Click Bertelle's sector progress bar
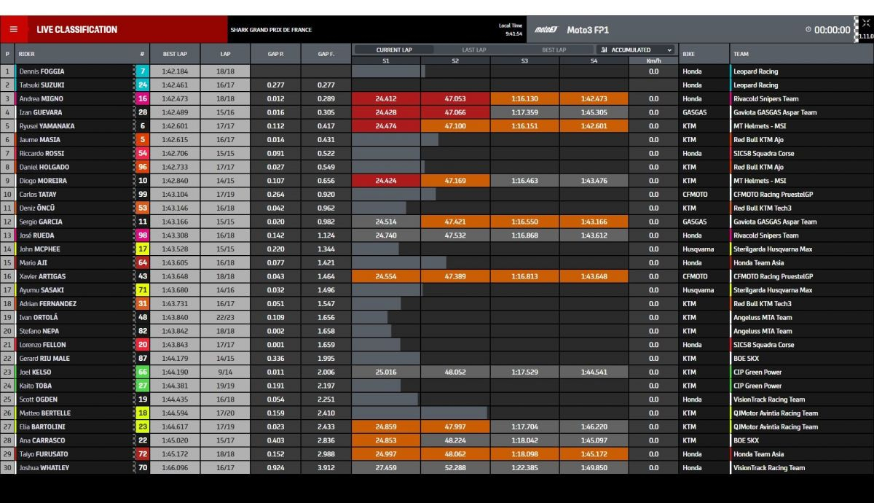Viewport: 874px width, 503px height. point(420,413)
